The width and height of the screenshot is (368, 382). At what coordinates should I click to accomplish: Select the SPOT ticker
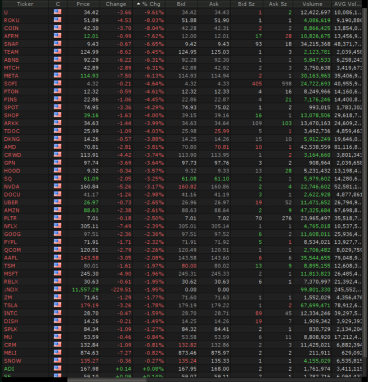[x=11, y=107]
